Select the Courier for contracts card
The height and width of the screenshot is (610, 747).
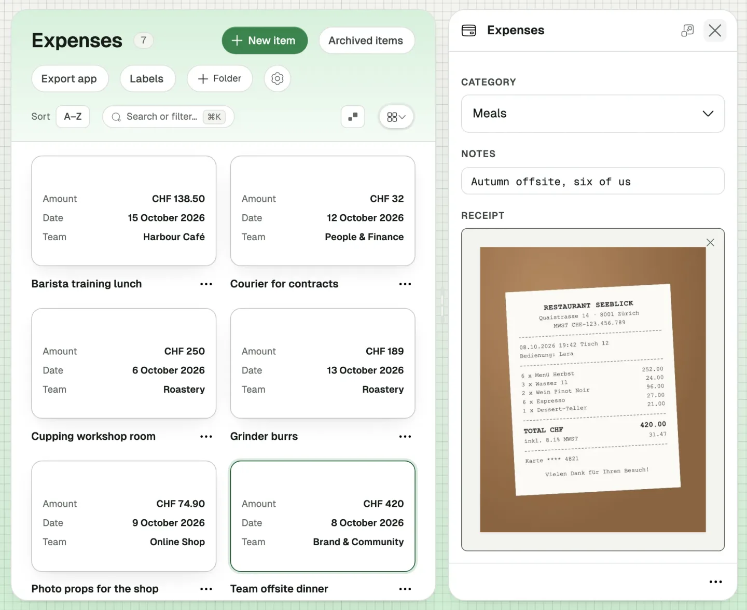pyautogui.click(x=323, y=211)
